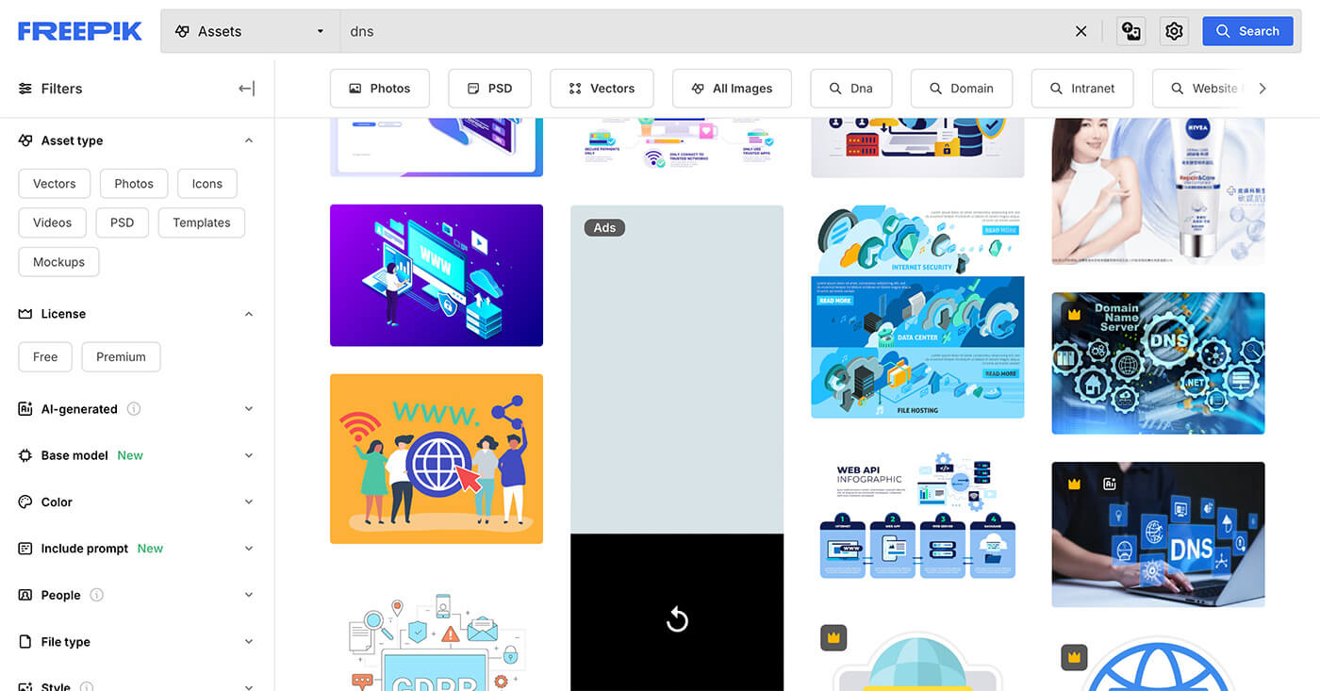The height and width of the screenshot is (691, 1320).
Task: Switch to the Photos tab
Action: coord(380,89)
